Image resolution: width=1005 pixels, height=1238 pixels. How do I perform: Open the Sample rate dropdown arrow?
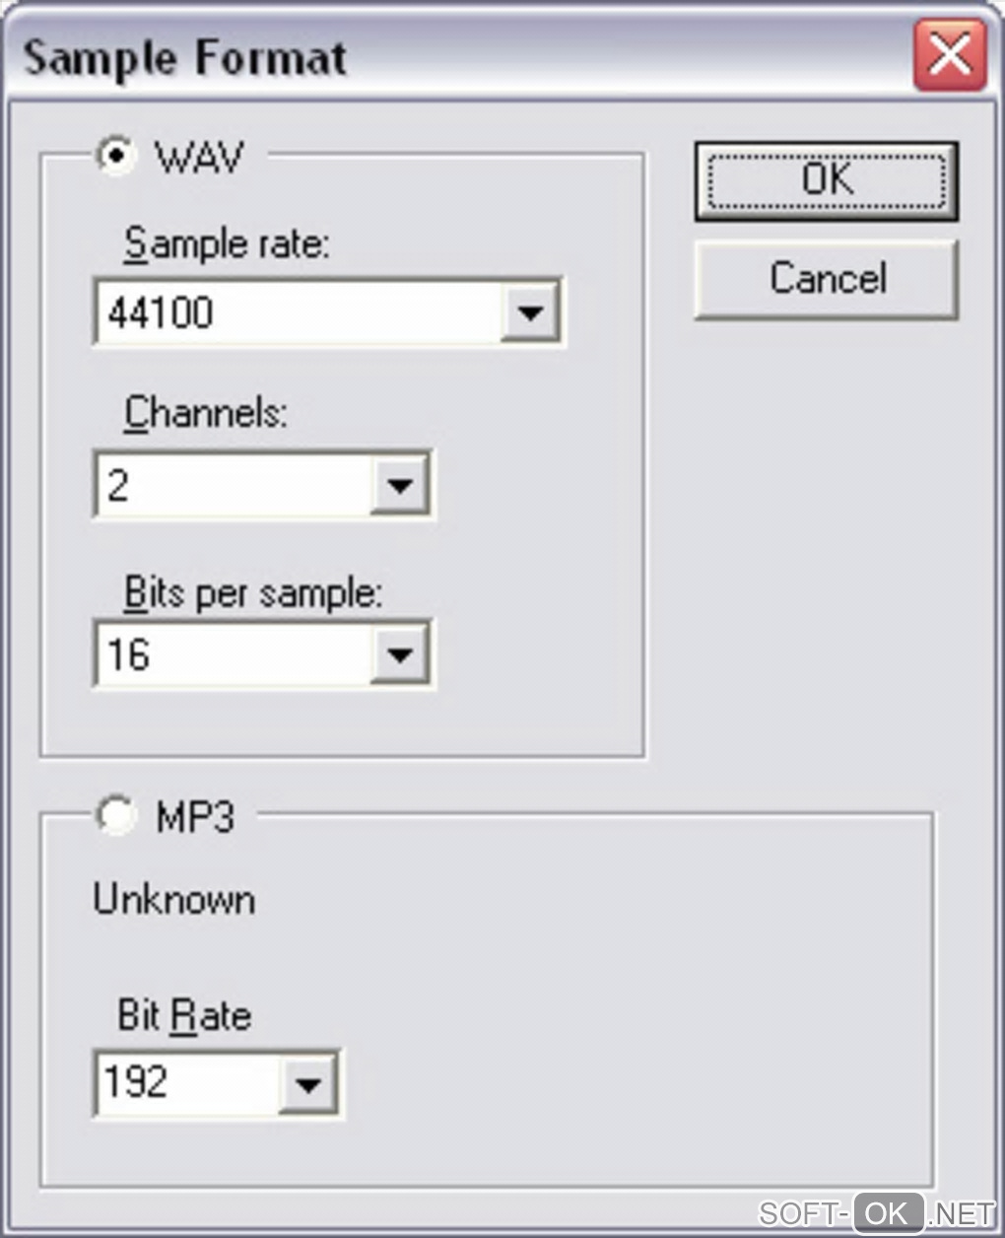coord(531,313)
